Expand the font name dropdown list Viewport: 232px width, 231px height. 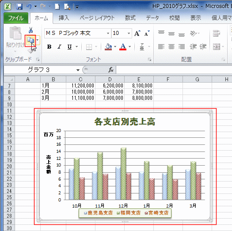click(108, 33)
